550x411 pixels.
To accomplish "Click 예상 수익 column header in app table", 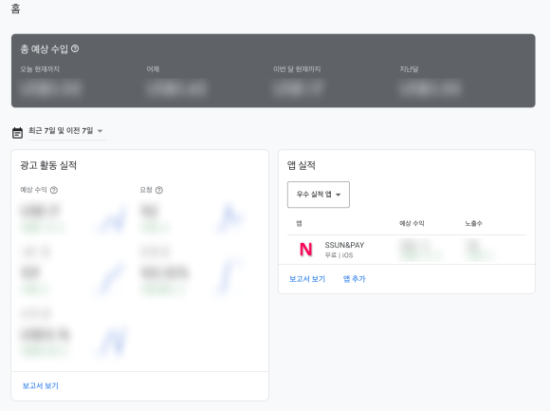I will [412, 223].
